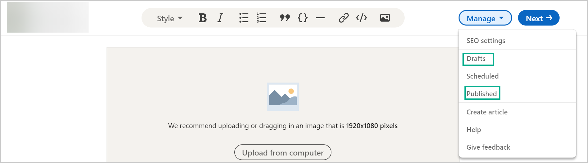Image resolution: width=588 pixels, height=163 pixels.
Task: Insert a numbered list
Action: (x=261, y=18)
